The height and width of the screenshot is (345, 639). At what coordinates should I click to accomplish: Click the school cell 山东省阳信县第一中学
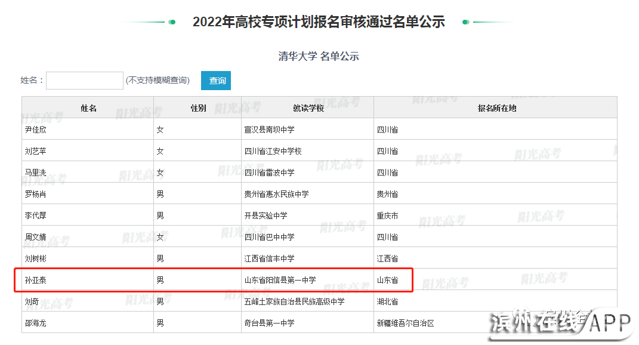(x=280, y=280)
